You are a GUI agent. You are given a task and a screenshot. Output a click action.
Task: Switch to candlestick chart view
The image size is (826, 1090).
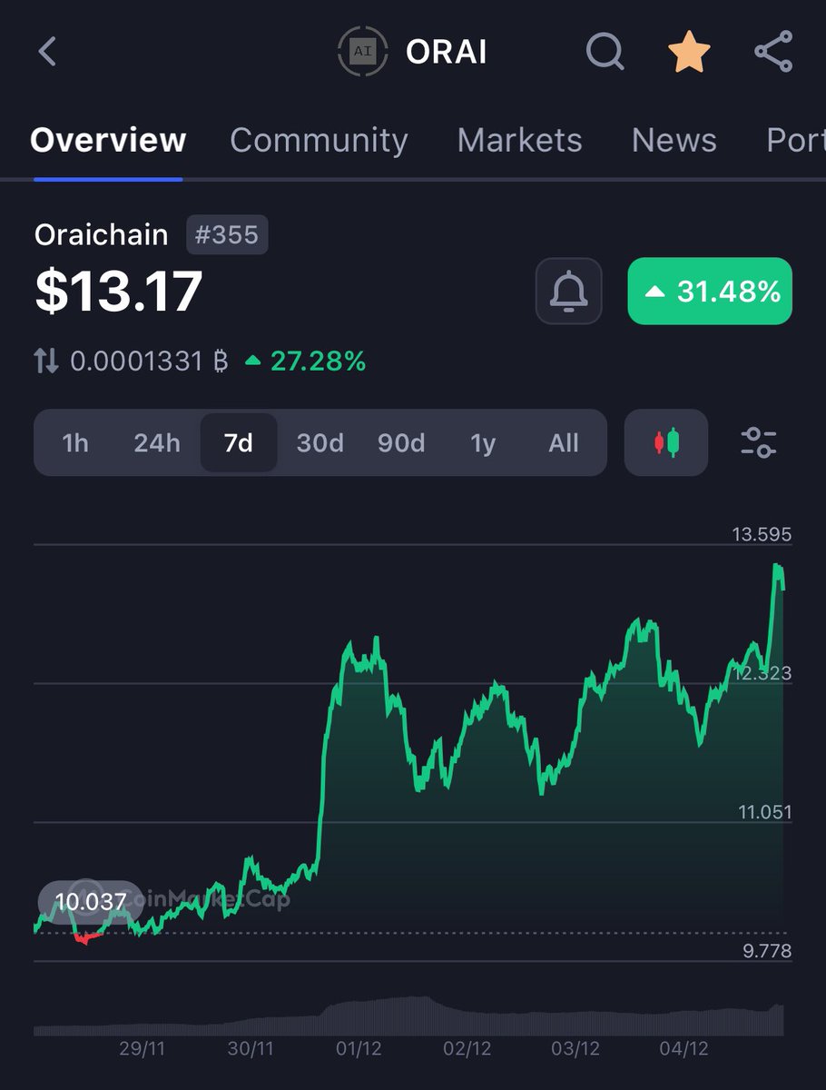665,442
